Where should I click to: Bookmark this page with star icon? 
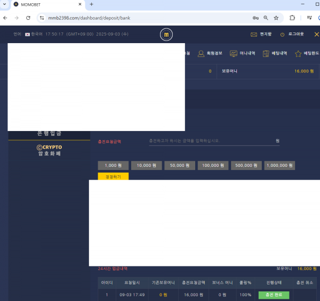tap(276, 18)
